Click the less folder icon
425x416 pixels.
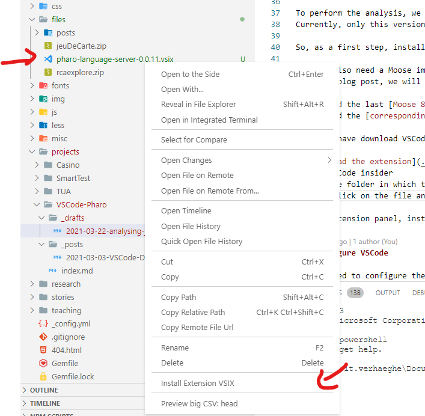pos(43,125)
